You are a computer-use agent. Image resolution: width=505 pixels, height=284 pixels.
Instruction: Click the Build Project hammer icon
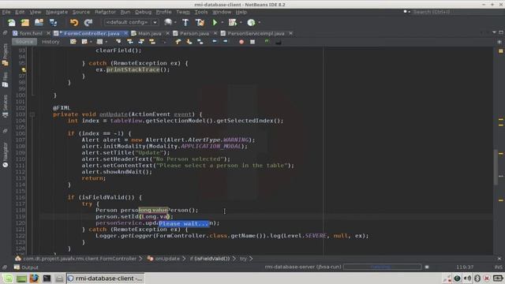tap(185, 22)
